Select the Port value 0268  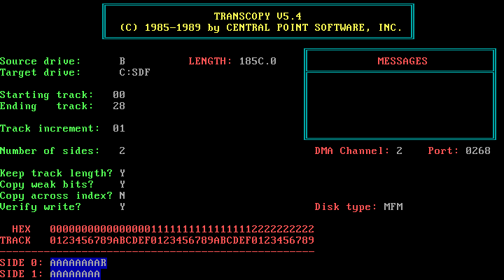(479, 150)
